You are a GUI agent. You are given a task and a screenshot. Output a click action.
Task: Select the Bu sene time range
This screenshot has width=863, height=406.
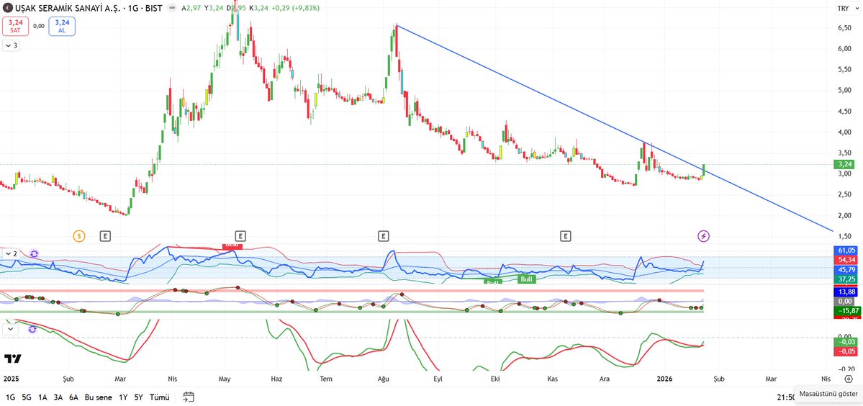(x=99, y=397)
